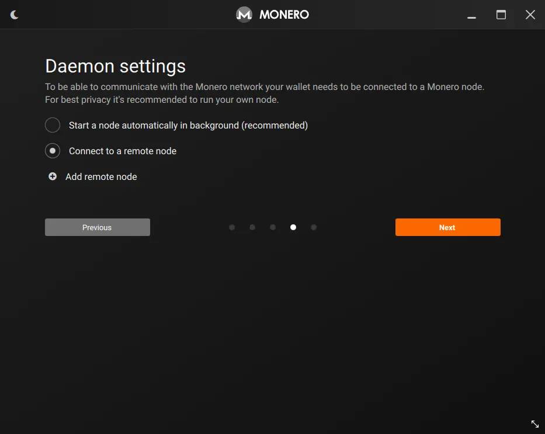Click the plus icon beside Add remote node
The width and height of the screenshot is (545, 434).
(x=53, y=176)
